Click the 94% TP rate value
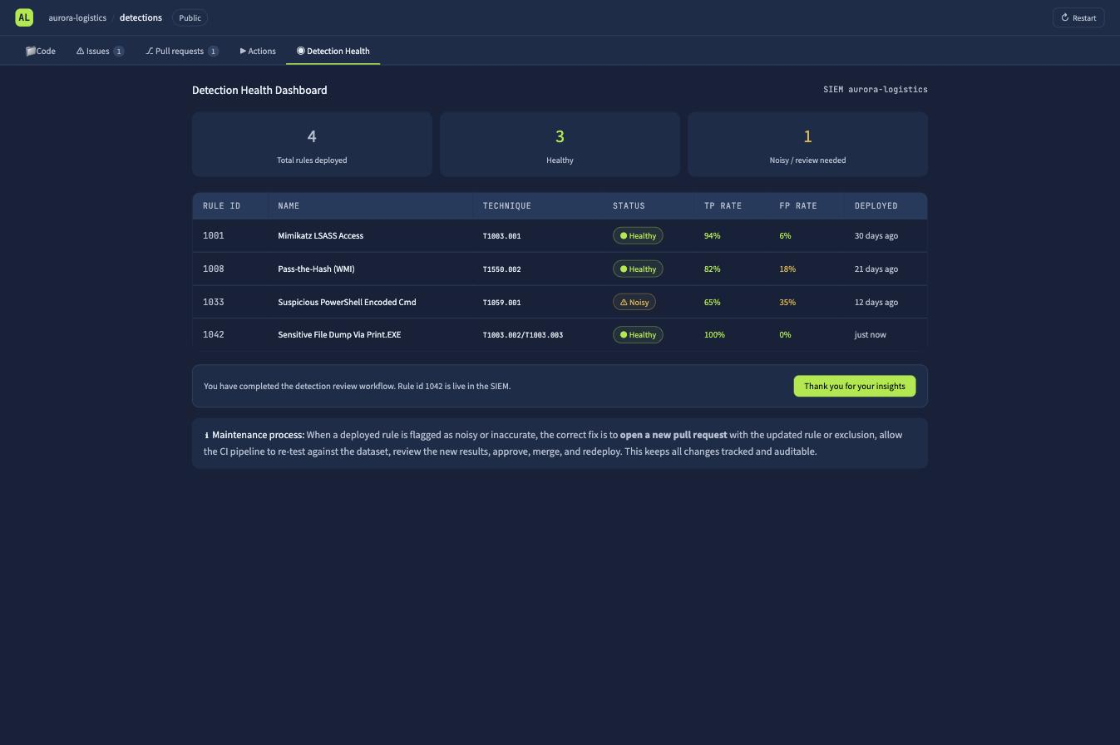The image size is (1120, 745). (x=713, y=236)
